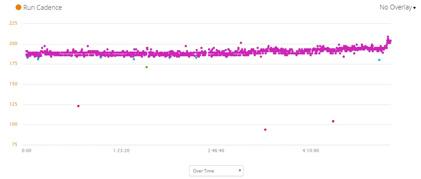The height and width of the screenshot is (179, 421).
Task: Select the lowest red data point
Action: tap(265, 130)
